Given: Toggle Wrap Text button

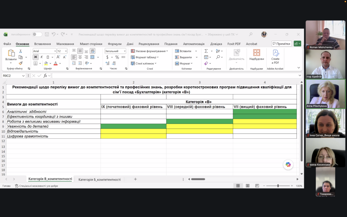Looking at the screenshot, I should 93,51.
